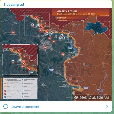Viewport: 114px width, 114px height.
Task: Click the map legend panel
Action: [x=20, y=88]
